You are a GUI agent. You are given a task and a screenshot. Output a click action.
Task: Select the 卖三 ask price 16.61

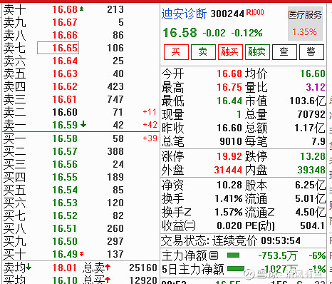[x=65, y=99]
